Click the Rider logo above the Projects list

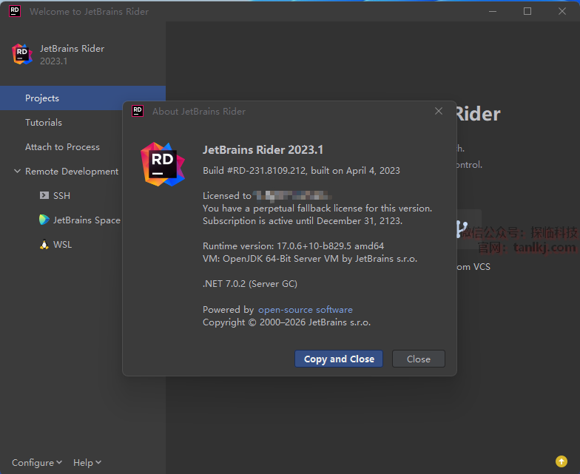point(22,54)
